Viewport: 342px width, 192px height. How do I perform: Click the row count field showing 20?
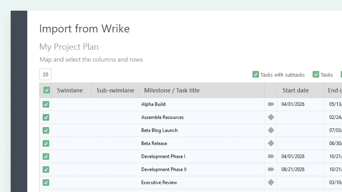tap(45, 74)
